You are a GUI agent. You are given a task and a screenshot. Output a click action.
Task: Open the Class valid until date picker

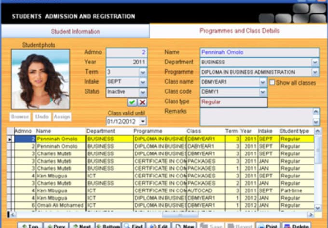click(143, 121)
